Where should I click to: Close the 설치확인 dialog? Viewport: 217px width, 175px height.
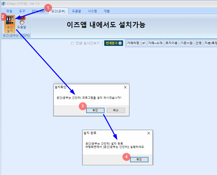tap(125, 87)
